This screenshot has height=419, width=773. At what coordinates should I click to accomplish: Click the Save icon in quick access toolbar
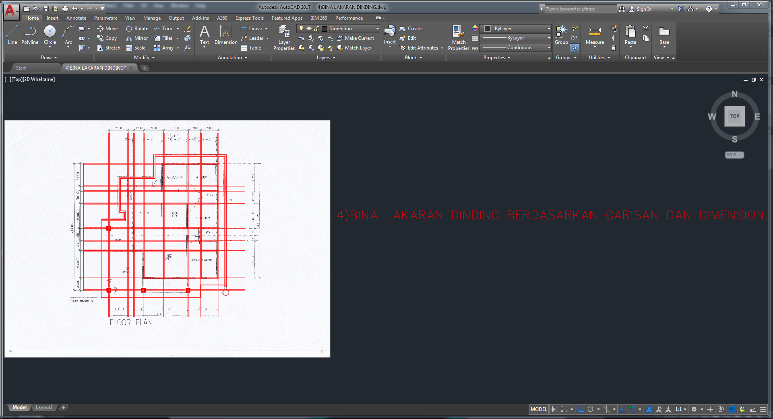click(x=46, y=8)
